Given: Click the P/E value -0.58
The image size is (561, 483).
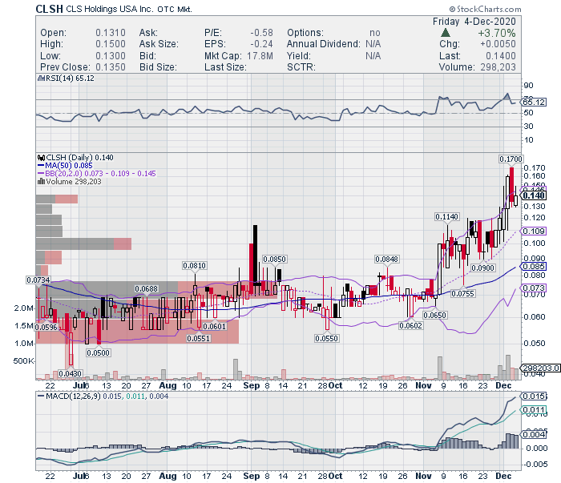Looking at the screenshot, I should [261, 33].
